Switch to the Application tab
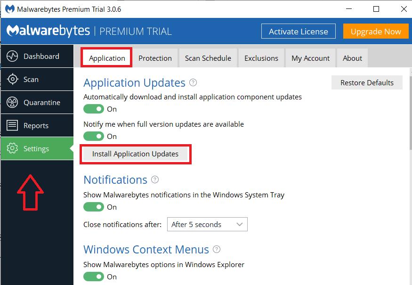Screen dimensions: 412x285 point(107,58)
